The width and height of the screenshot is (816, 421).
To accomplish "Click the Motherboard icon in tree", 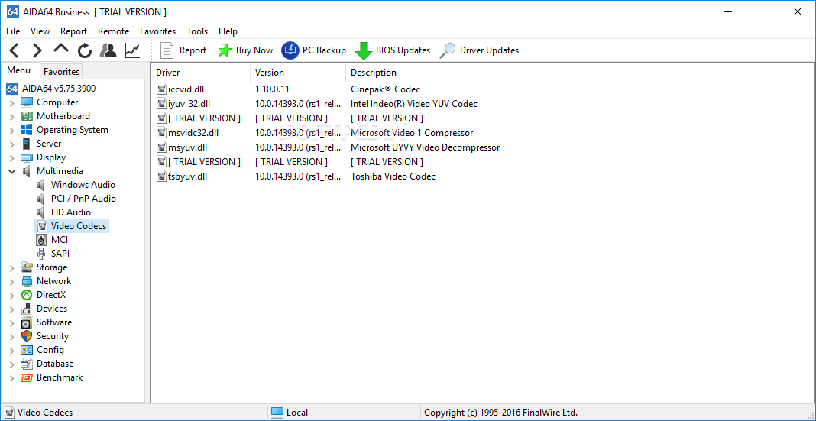I will pyautogui.click(x=27, y=116).
